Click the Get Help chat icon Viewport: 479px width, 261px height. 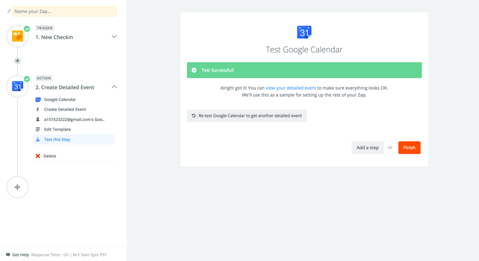pos(8,254)
